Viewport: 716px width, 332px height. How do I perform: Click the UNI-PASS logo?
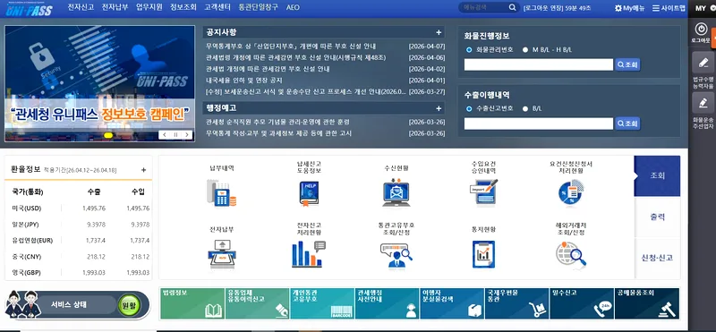click(30, 9)
